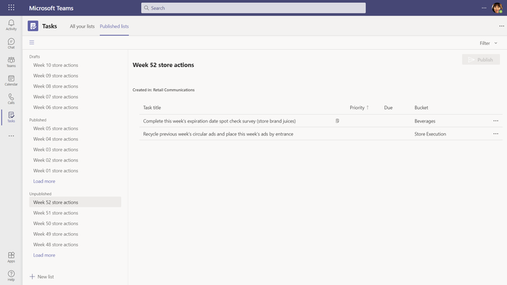Open Calls in the left rail
Viewport: 507px width, 285px height.
(11, 98)
